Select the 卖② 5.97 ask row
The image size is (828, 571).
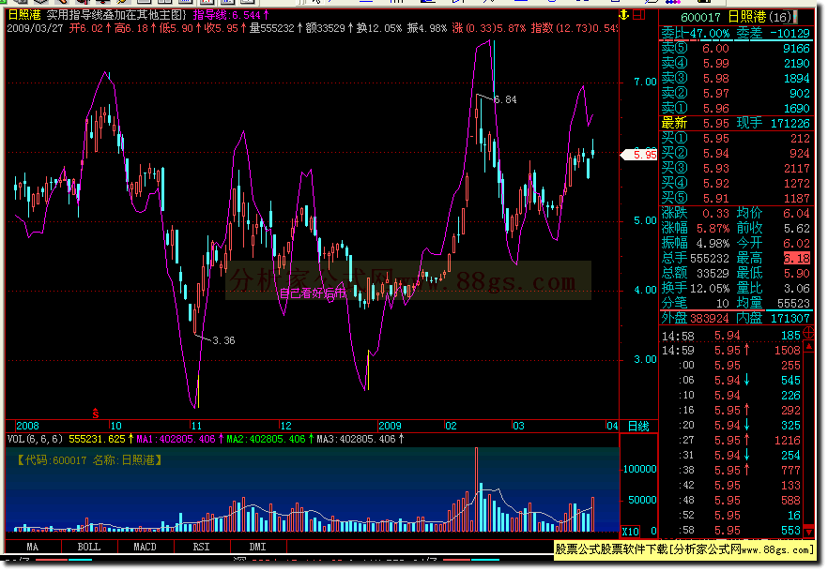(x=736, y=94)
